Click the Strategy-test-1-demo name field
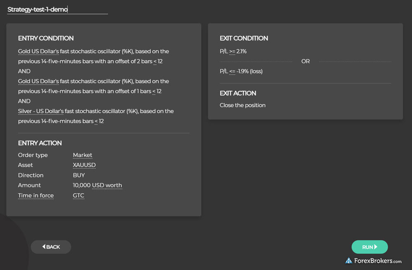 click(x=57, y=9)
